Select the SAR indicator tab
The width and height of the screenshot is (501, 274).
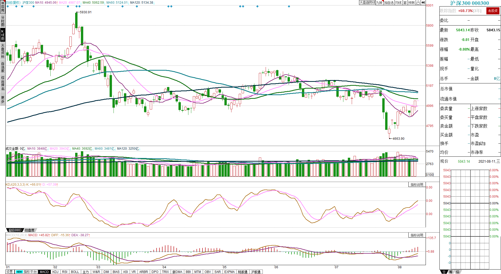(x=218, y=272)
